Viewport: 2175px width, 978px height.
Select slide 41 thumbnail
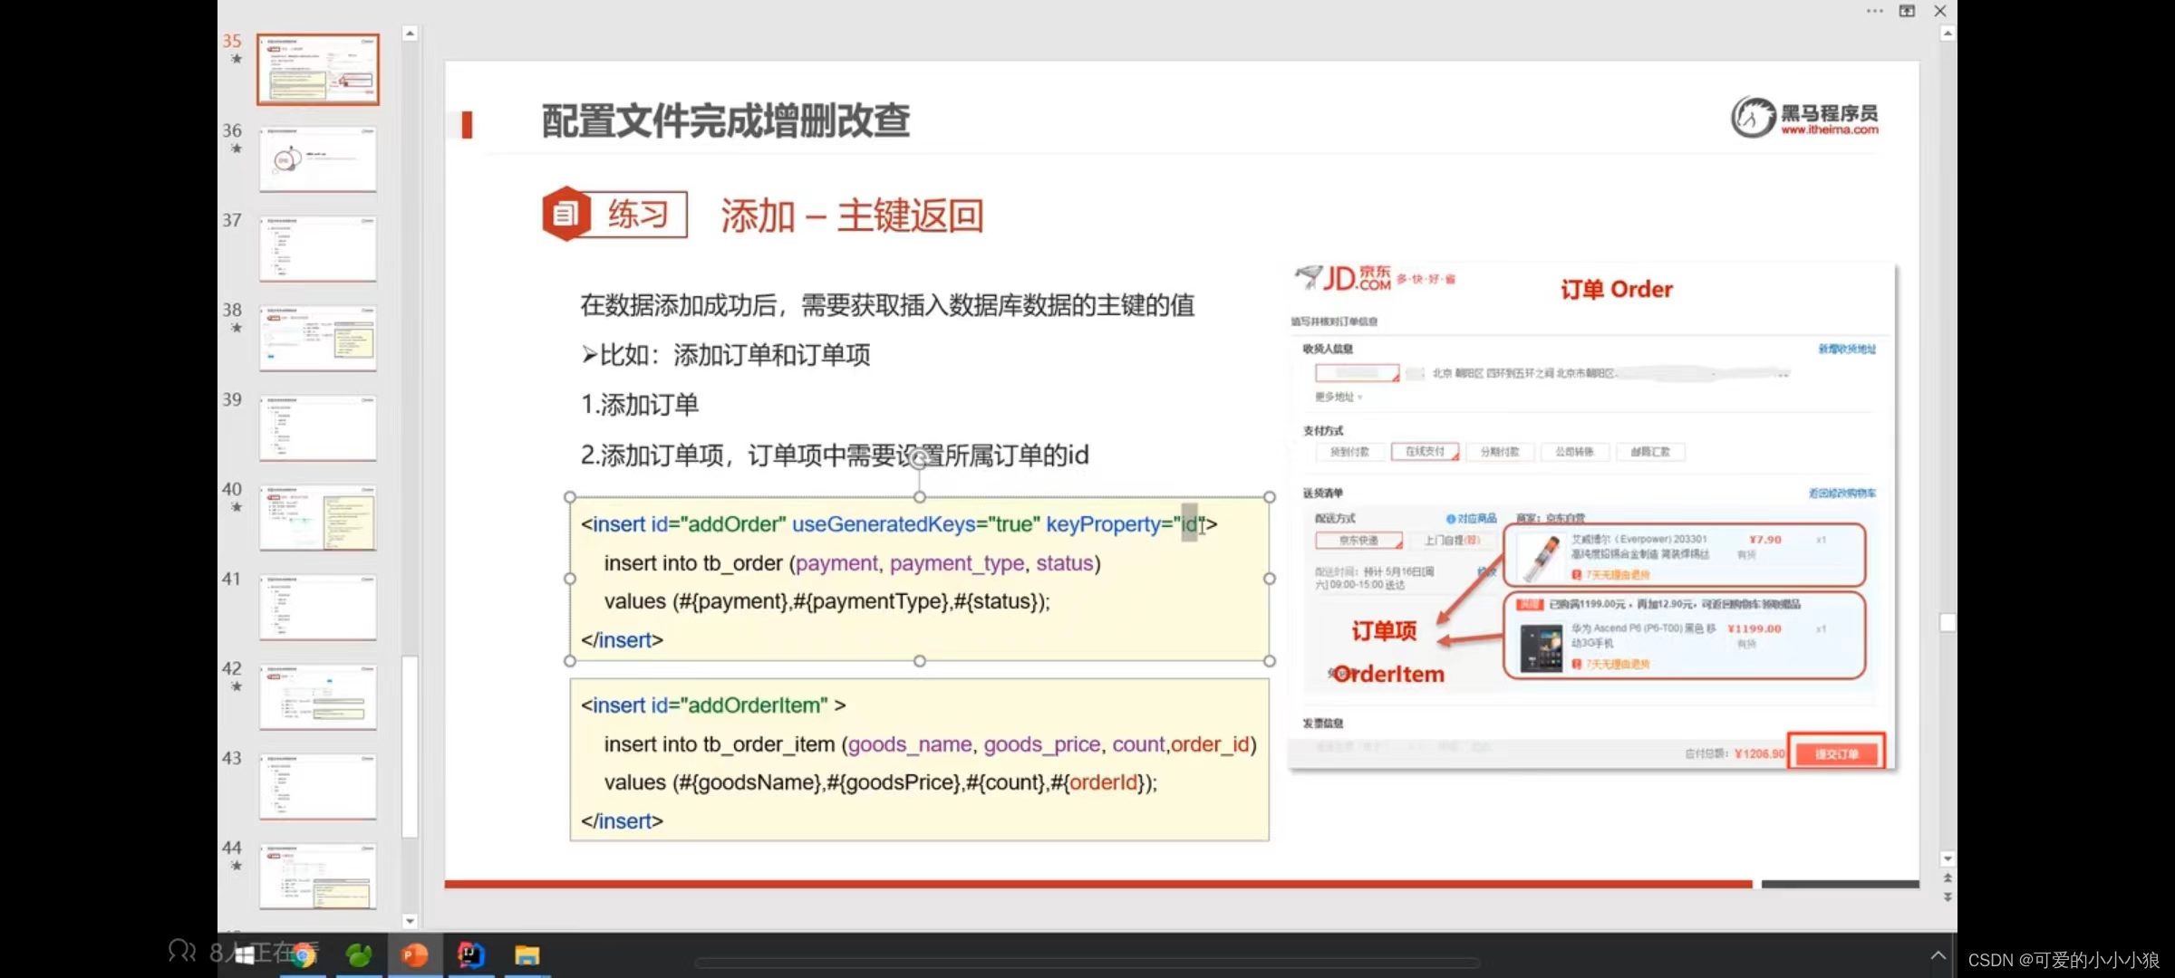[x=318, y=607]
